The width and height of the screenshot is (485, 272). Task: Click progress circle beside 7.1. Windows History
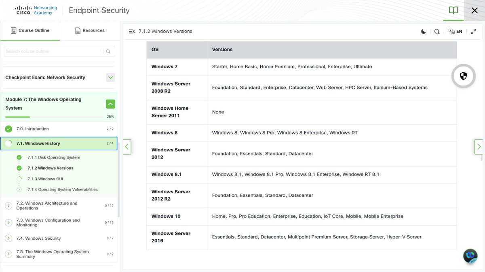8,144
